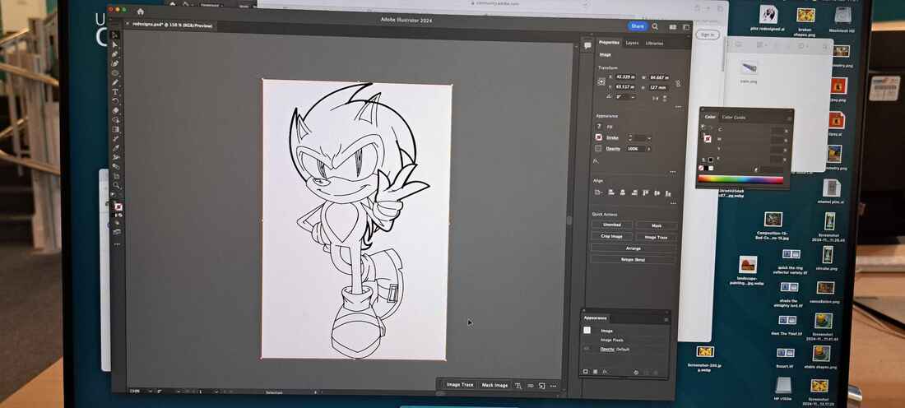
Task: Click the Unembed quick action button
Action: pos(612,225)
